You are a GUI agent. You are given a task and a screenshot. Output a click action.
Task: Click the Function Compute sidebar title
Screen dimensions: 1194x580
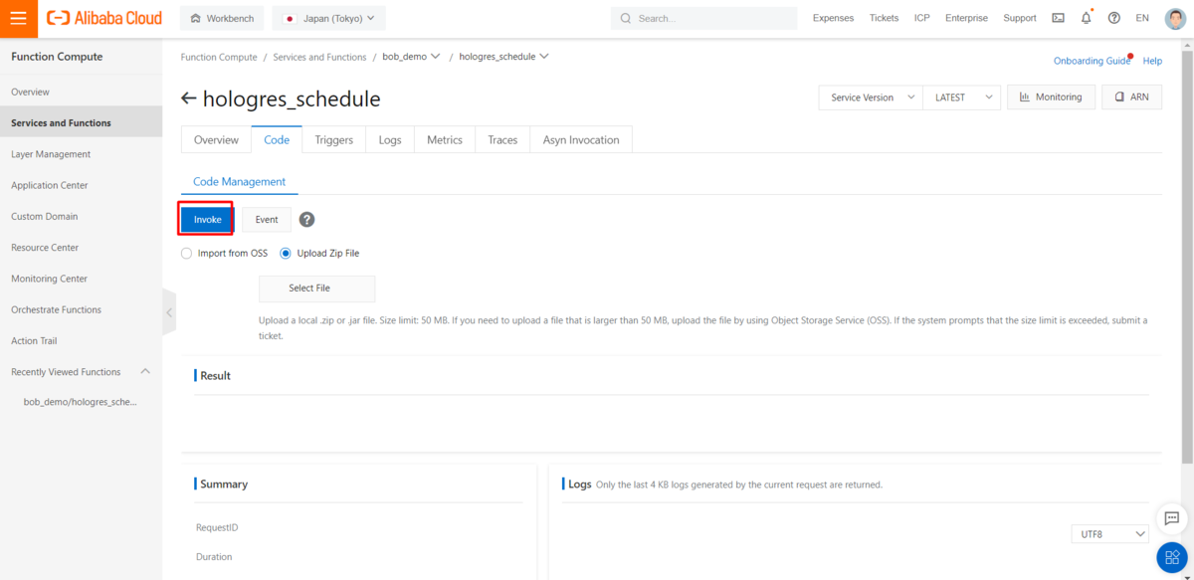click(x=57, y=57)
